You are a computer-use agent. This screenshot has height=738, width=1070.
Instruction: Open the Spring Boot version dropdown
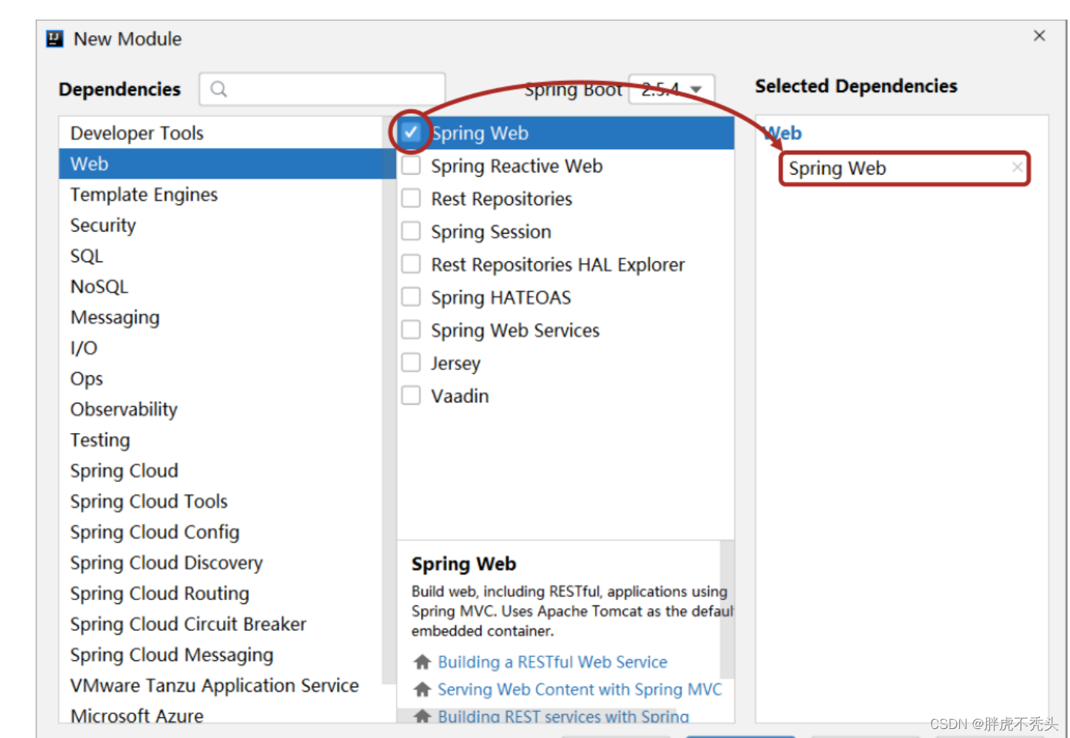click(672, 89)
